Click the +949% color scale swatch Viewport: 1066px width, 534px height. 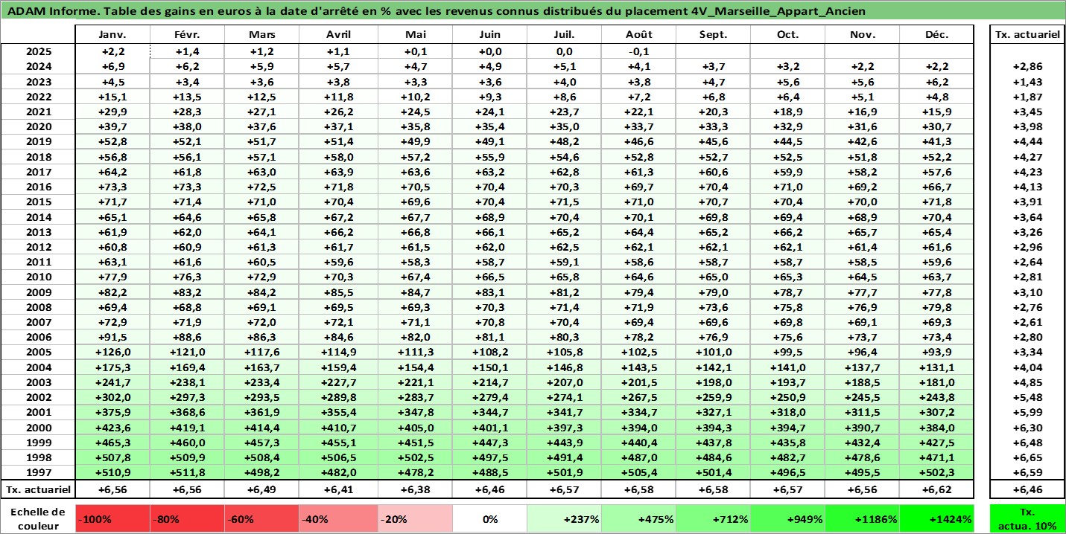pos(787,519)
